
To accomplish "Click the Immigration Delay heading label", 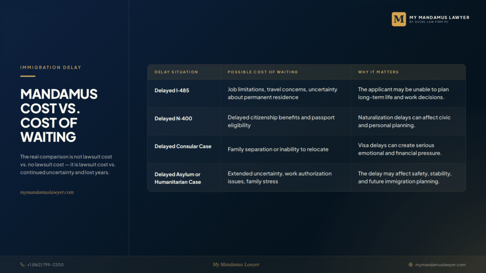I will (x=51, y=67).
